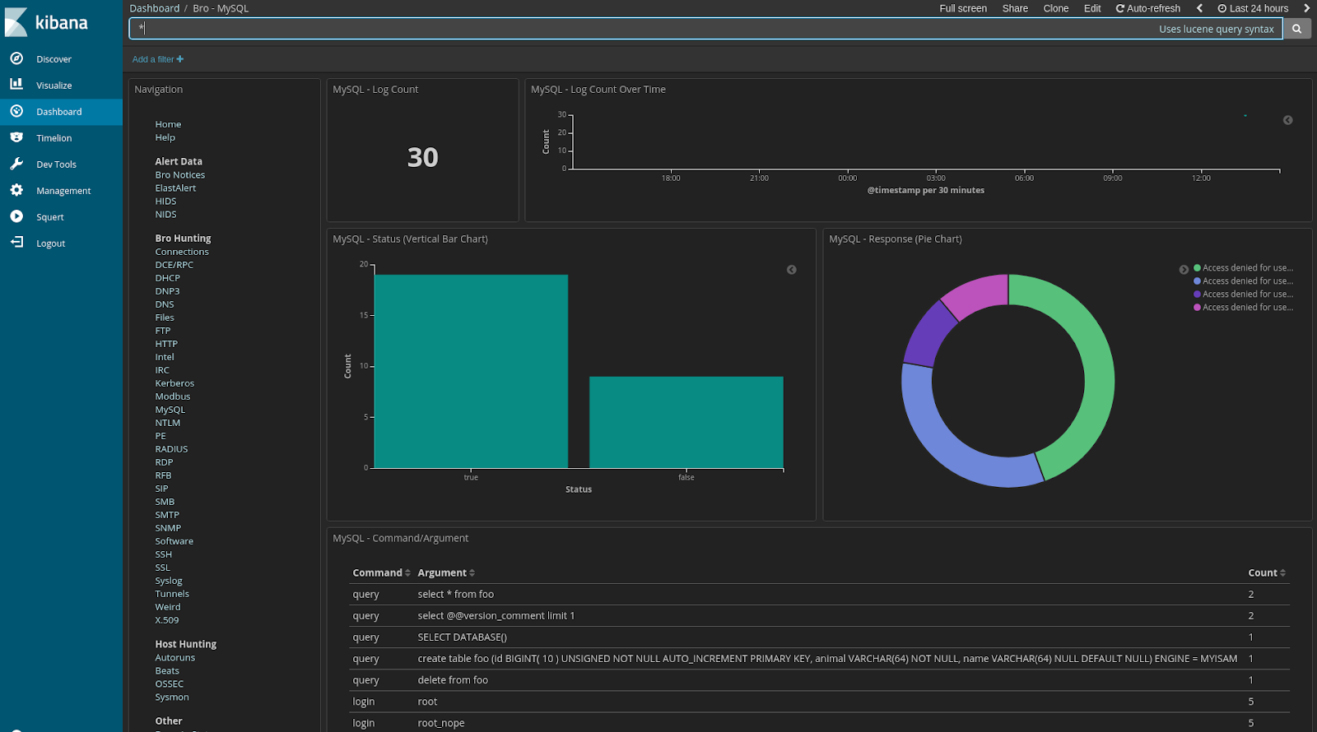Image resolution: width=1317 pixels, height=732 pixels.
Task: Select Dashboard gauge icon in sidebar
Action: (x=16, y=111)
